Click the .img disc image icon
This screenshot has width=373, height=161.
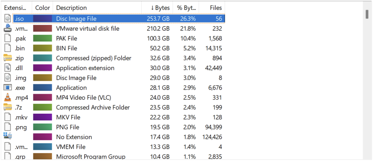pyautogui.click(x=8, y=78)
